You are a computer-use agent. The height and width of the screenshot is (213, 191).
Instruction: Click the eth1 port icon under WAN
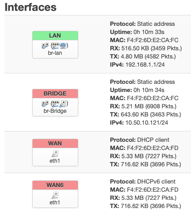tap(55, 154)
